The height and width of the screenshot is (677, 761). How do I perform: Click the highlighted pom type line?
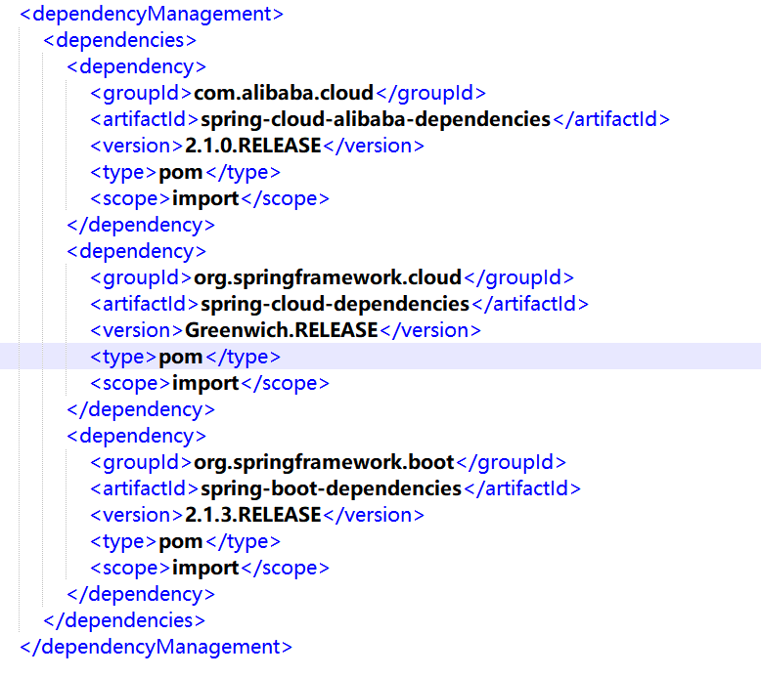(x=380, y=357)
